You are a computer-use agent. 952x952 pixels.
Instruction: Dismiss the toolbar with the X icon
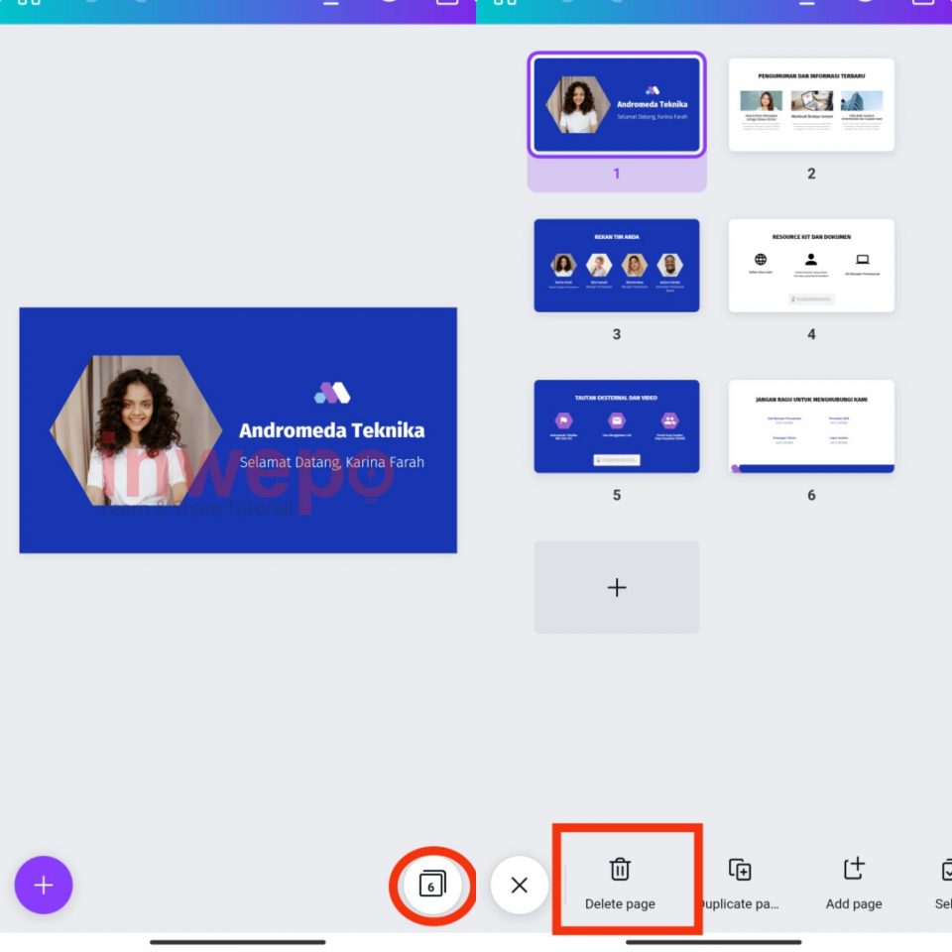coord(520,886)
